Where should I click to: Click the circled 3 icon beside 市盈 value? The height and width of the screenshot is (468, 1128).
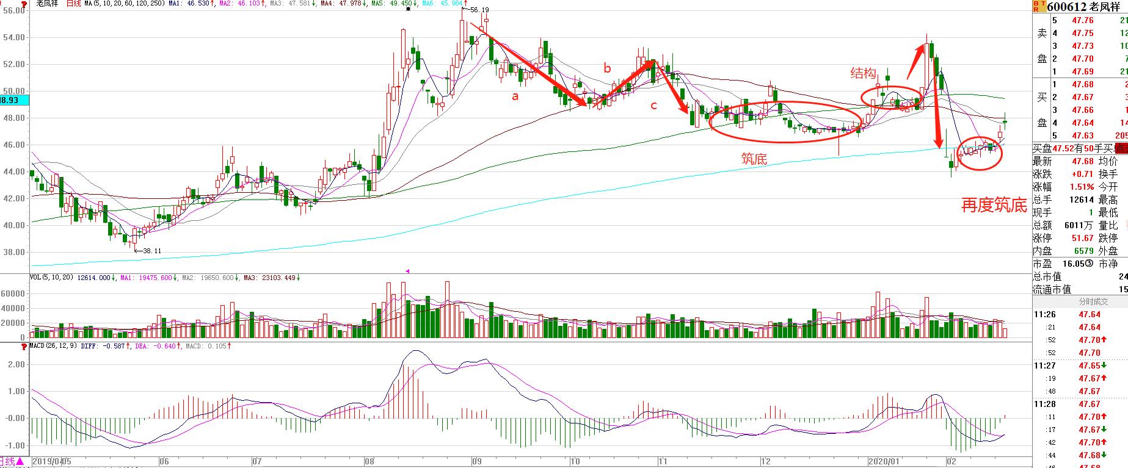coord(1088,264)
